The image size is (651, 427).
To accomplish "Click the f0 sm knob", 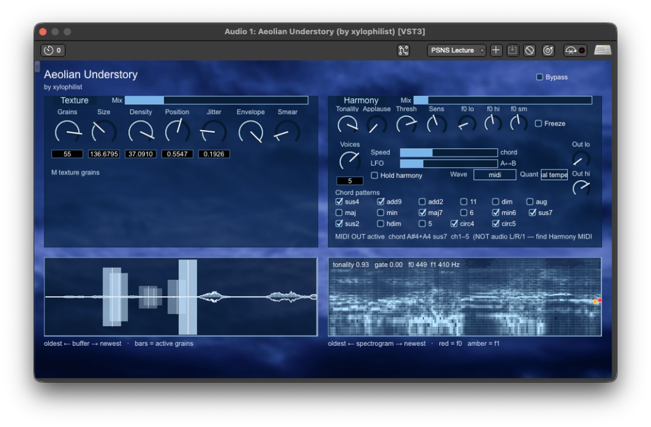I will pos(519,124).
